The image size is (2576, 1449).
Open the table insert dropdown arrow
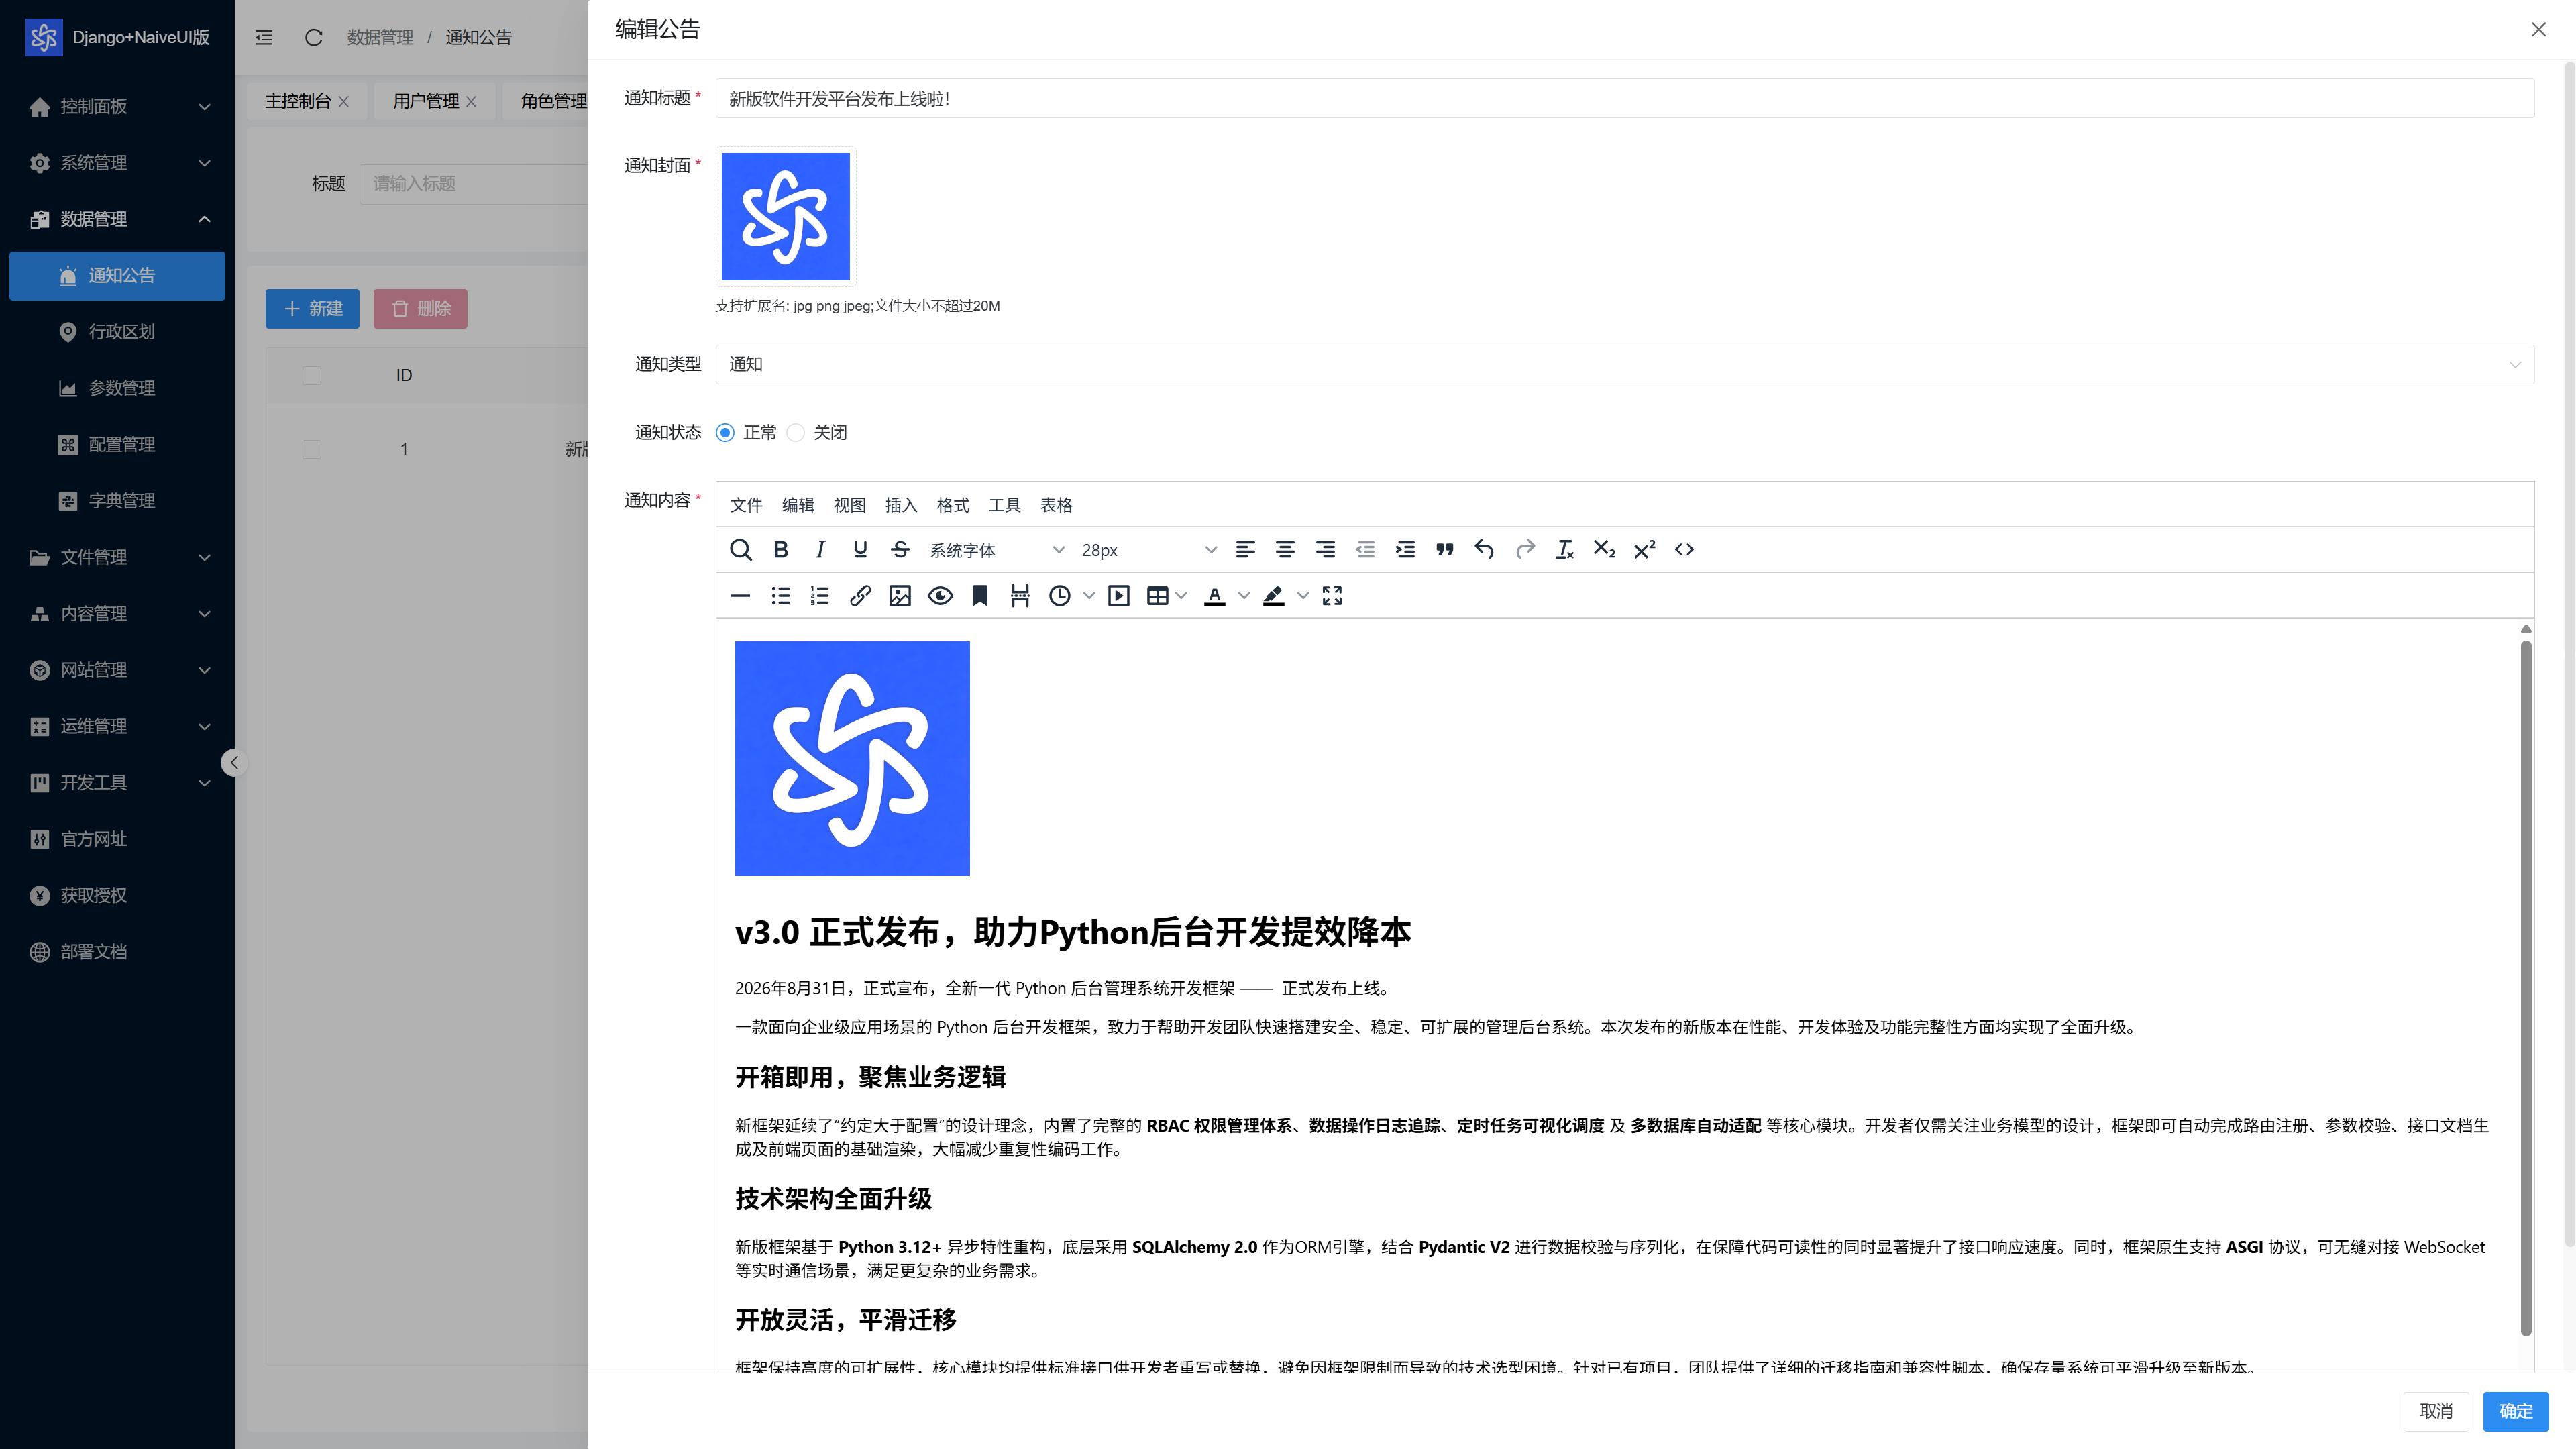click(1181, 596)
